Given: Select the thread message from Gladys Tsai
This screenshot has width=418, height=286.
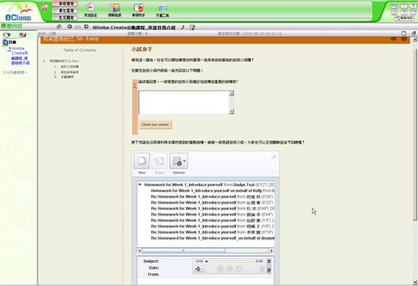Looking at the screenshot, I should pyautogui.click(x=209, y=185).
